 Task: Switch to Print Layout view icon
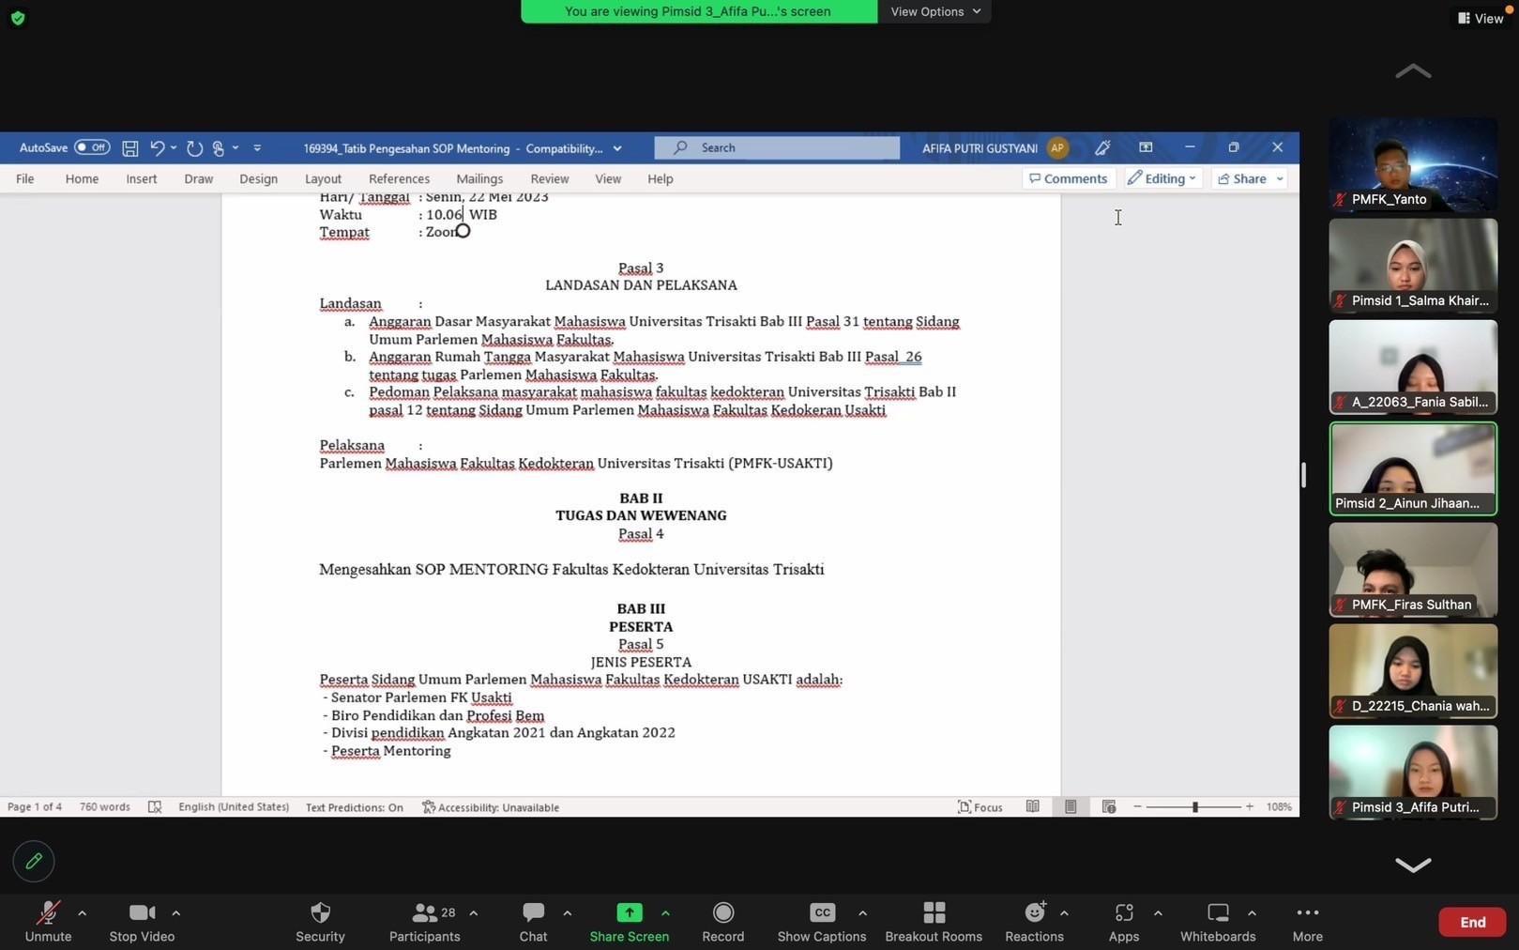(1071, 806)
